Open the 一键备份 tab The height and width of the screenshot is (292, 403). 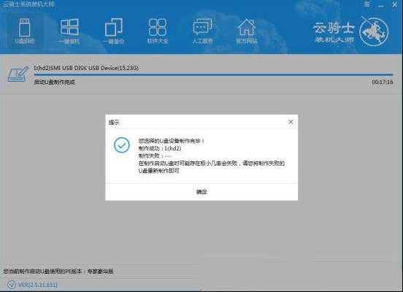tap(114, 31)
